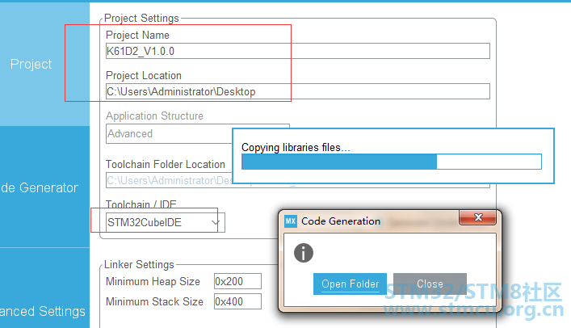This screenshot has width=571, height=328.
Task: Click the Toolchain Folder Location field
Action: click(169, 180)
